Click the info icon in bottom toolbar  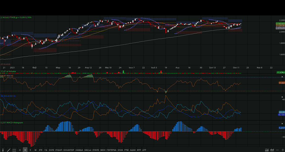click(2, 150)
